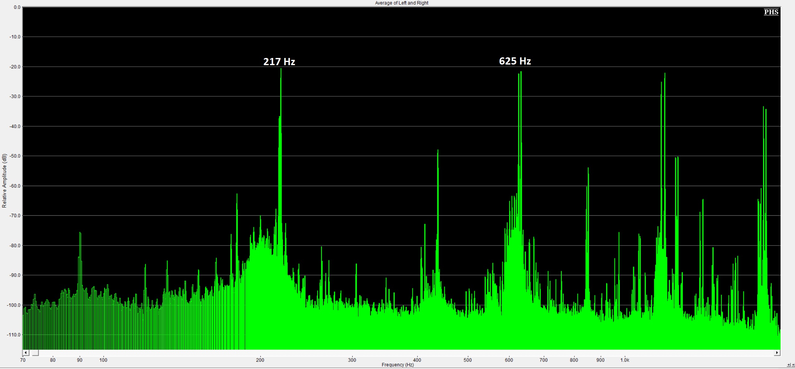
Task: Click the 0.0 dB amplitude axis label
Action: point(17,7)
